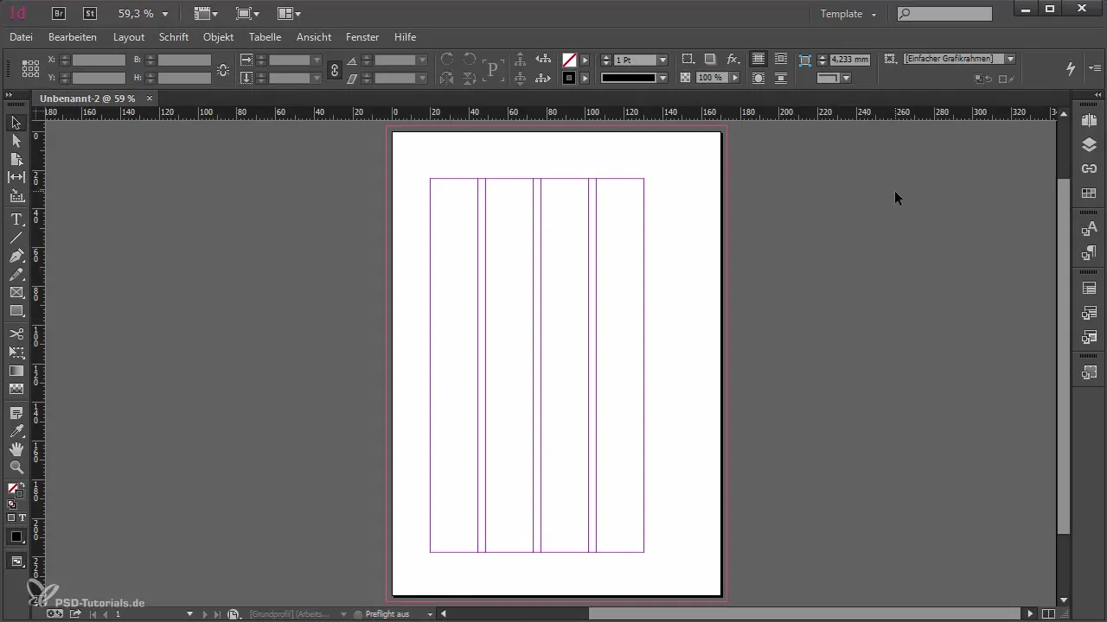The height and width of the screenshot is (622, 1107).
Task: Expand the stroke weight 1 Pt dropdown
Action: coord(662,60)
